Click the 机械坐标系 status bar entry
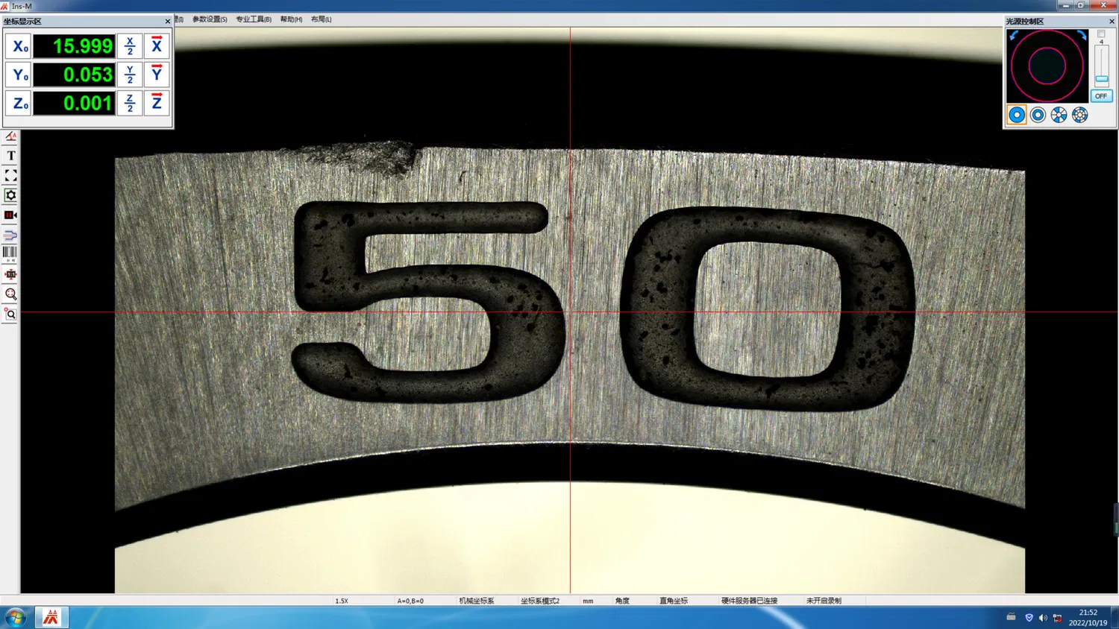Image resolution: width=1119 pixels, height=629 pixels. pos(476,601)
